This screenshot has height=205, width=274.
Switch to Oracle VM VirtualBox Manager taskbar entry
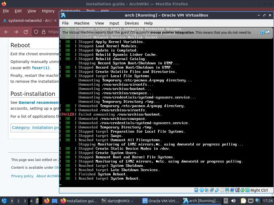pos(161,201)
